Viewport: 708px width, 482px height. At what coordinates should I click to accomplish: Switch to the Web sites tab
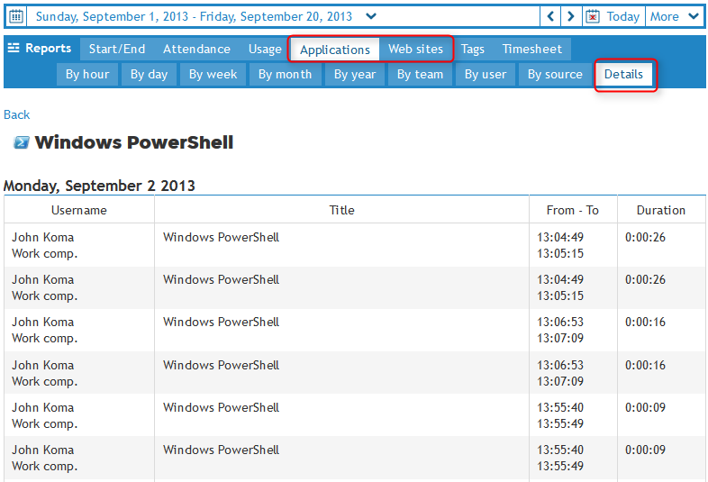pyautogui.click(x=415, y=49)
